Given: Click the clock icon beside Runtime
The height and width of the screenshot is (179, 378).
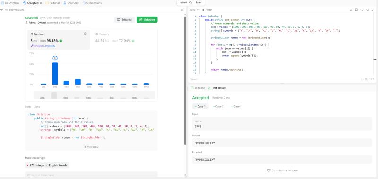Looking at the screenshot, I should coord(32,34).
